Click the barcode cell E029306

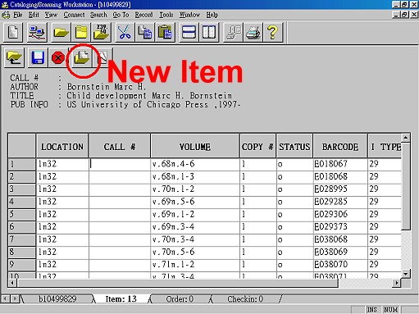tap(340, 214)
